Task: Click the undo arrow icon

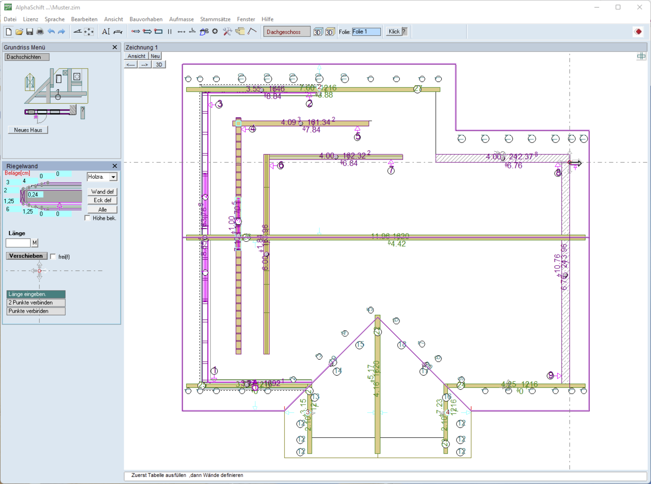Action: [51, 32]
